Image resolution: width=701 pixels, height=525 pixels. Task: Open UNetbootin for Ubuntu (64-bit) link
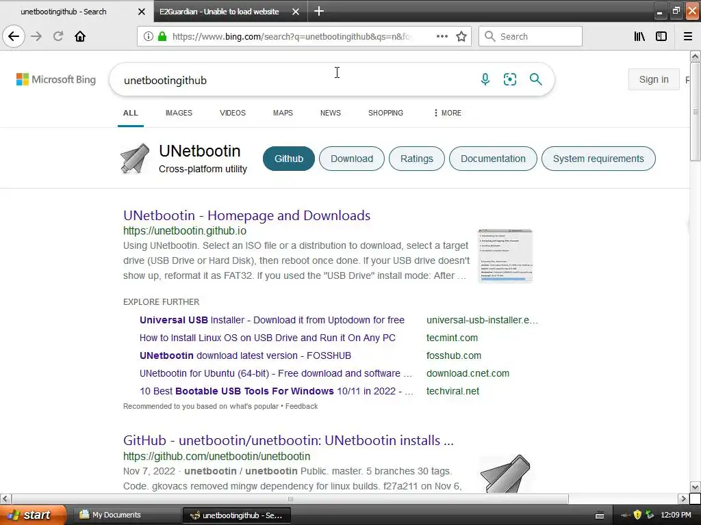[x=275, y=373]
